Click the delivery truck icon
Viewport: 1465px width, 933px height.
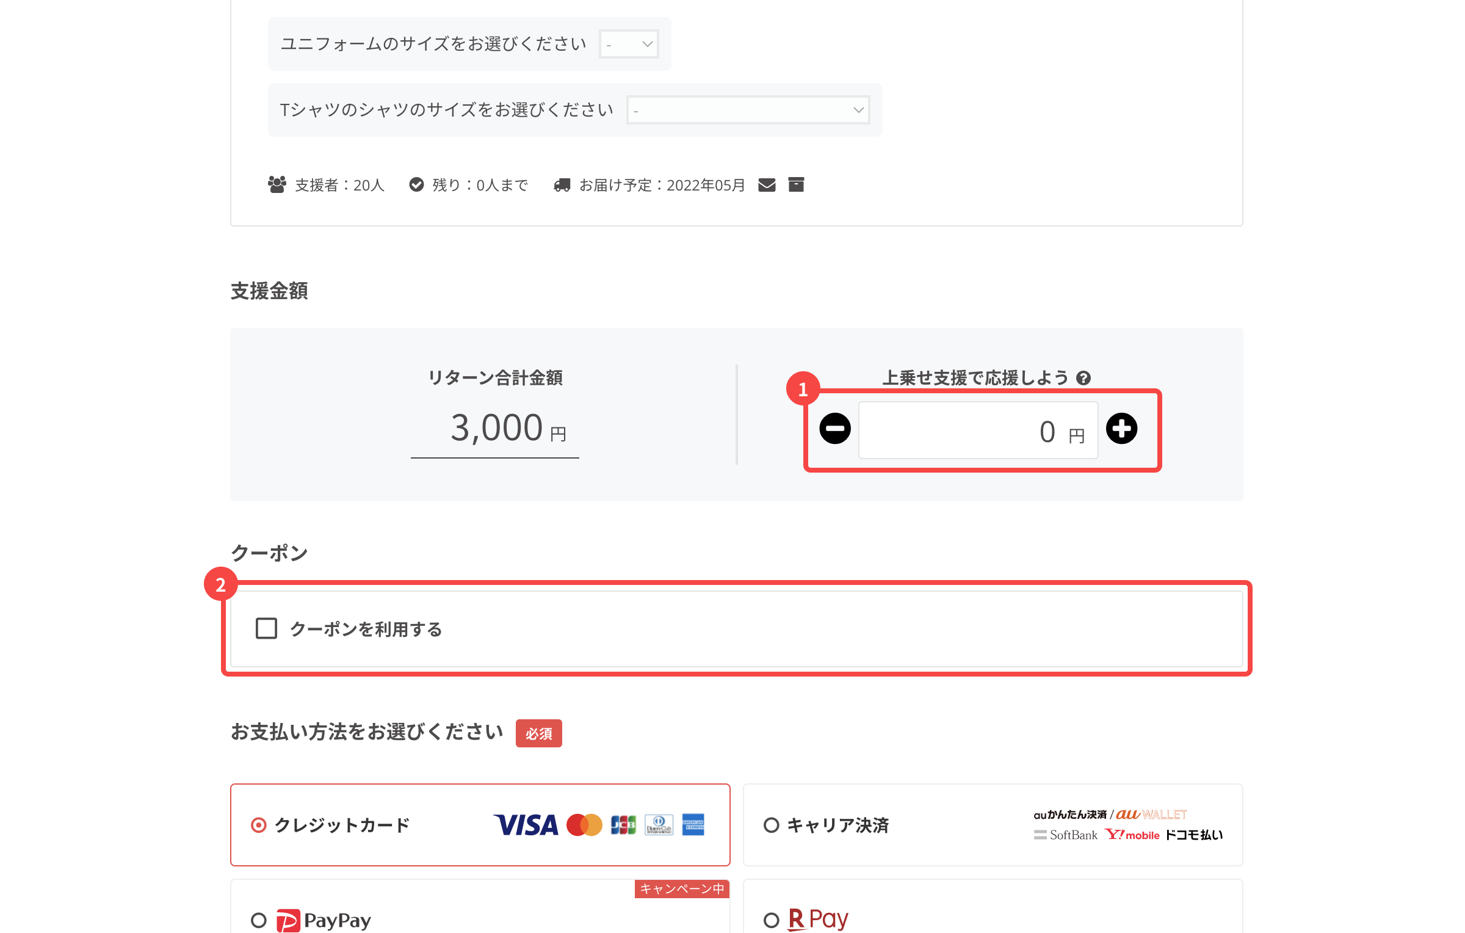(x=562, y=185)
